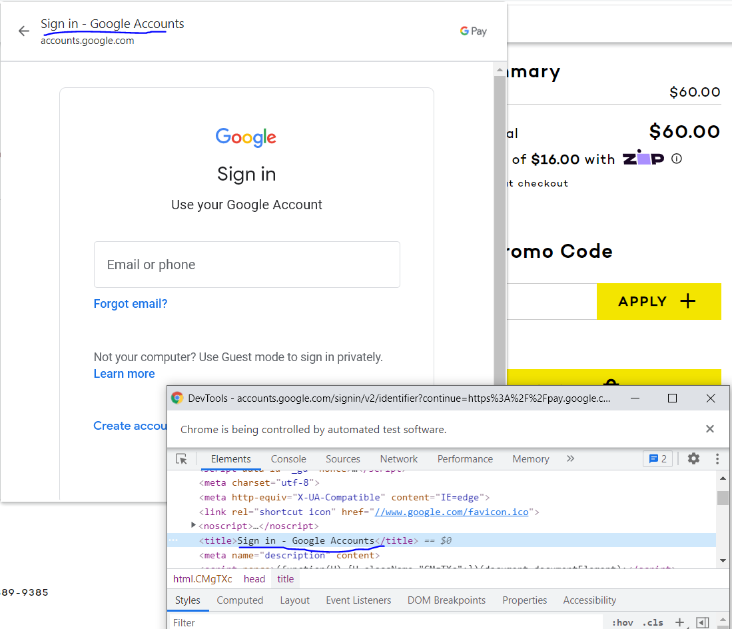Select the Computed pane tab
The height and width of the screenshot is (629, 732).
(240, 600)
